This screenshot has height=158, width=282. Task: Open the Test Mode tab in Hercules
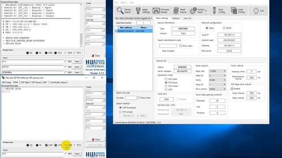[x=55, y=83]
